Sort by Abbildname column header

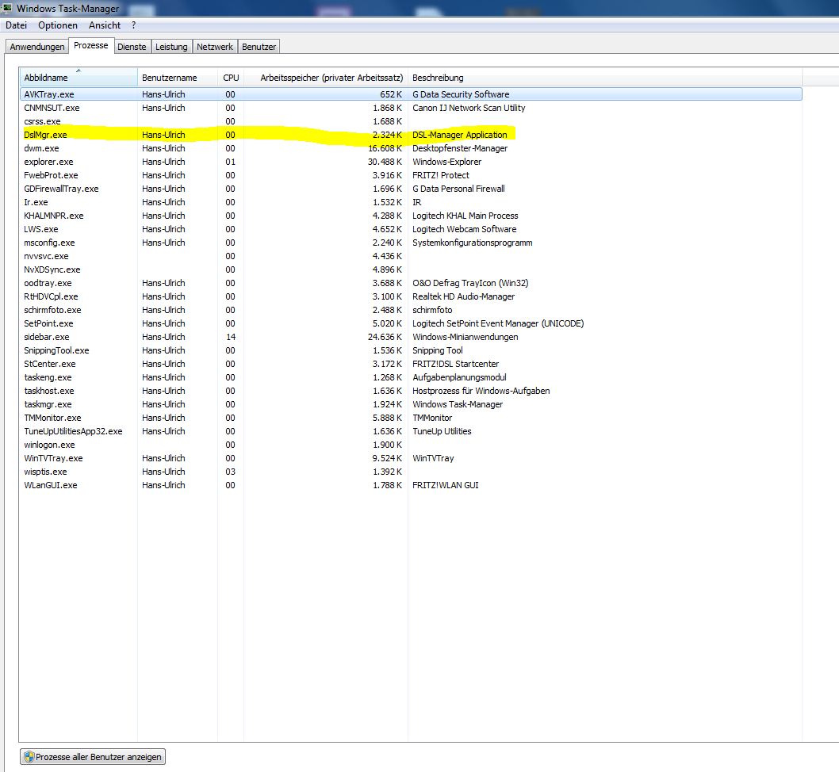pyautogui.click(x=79, y=78)
